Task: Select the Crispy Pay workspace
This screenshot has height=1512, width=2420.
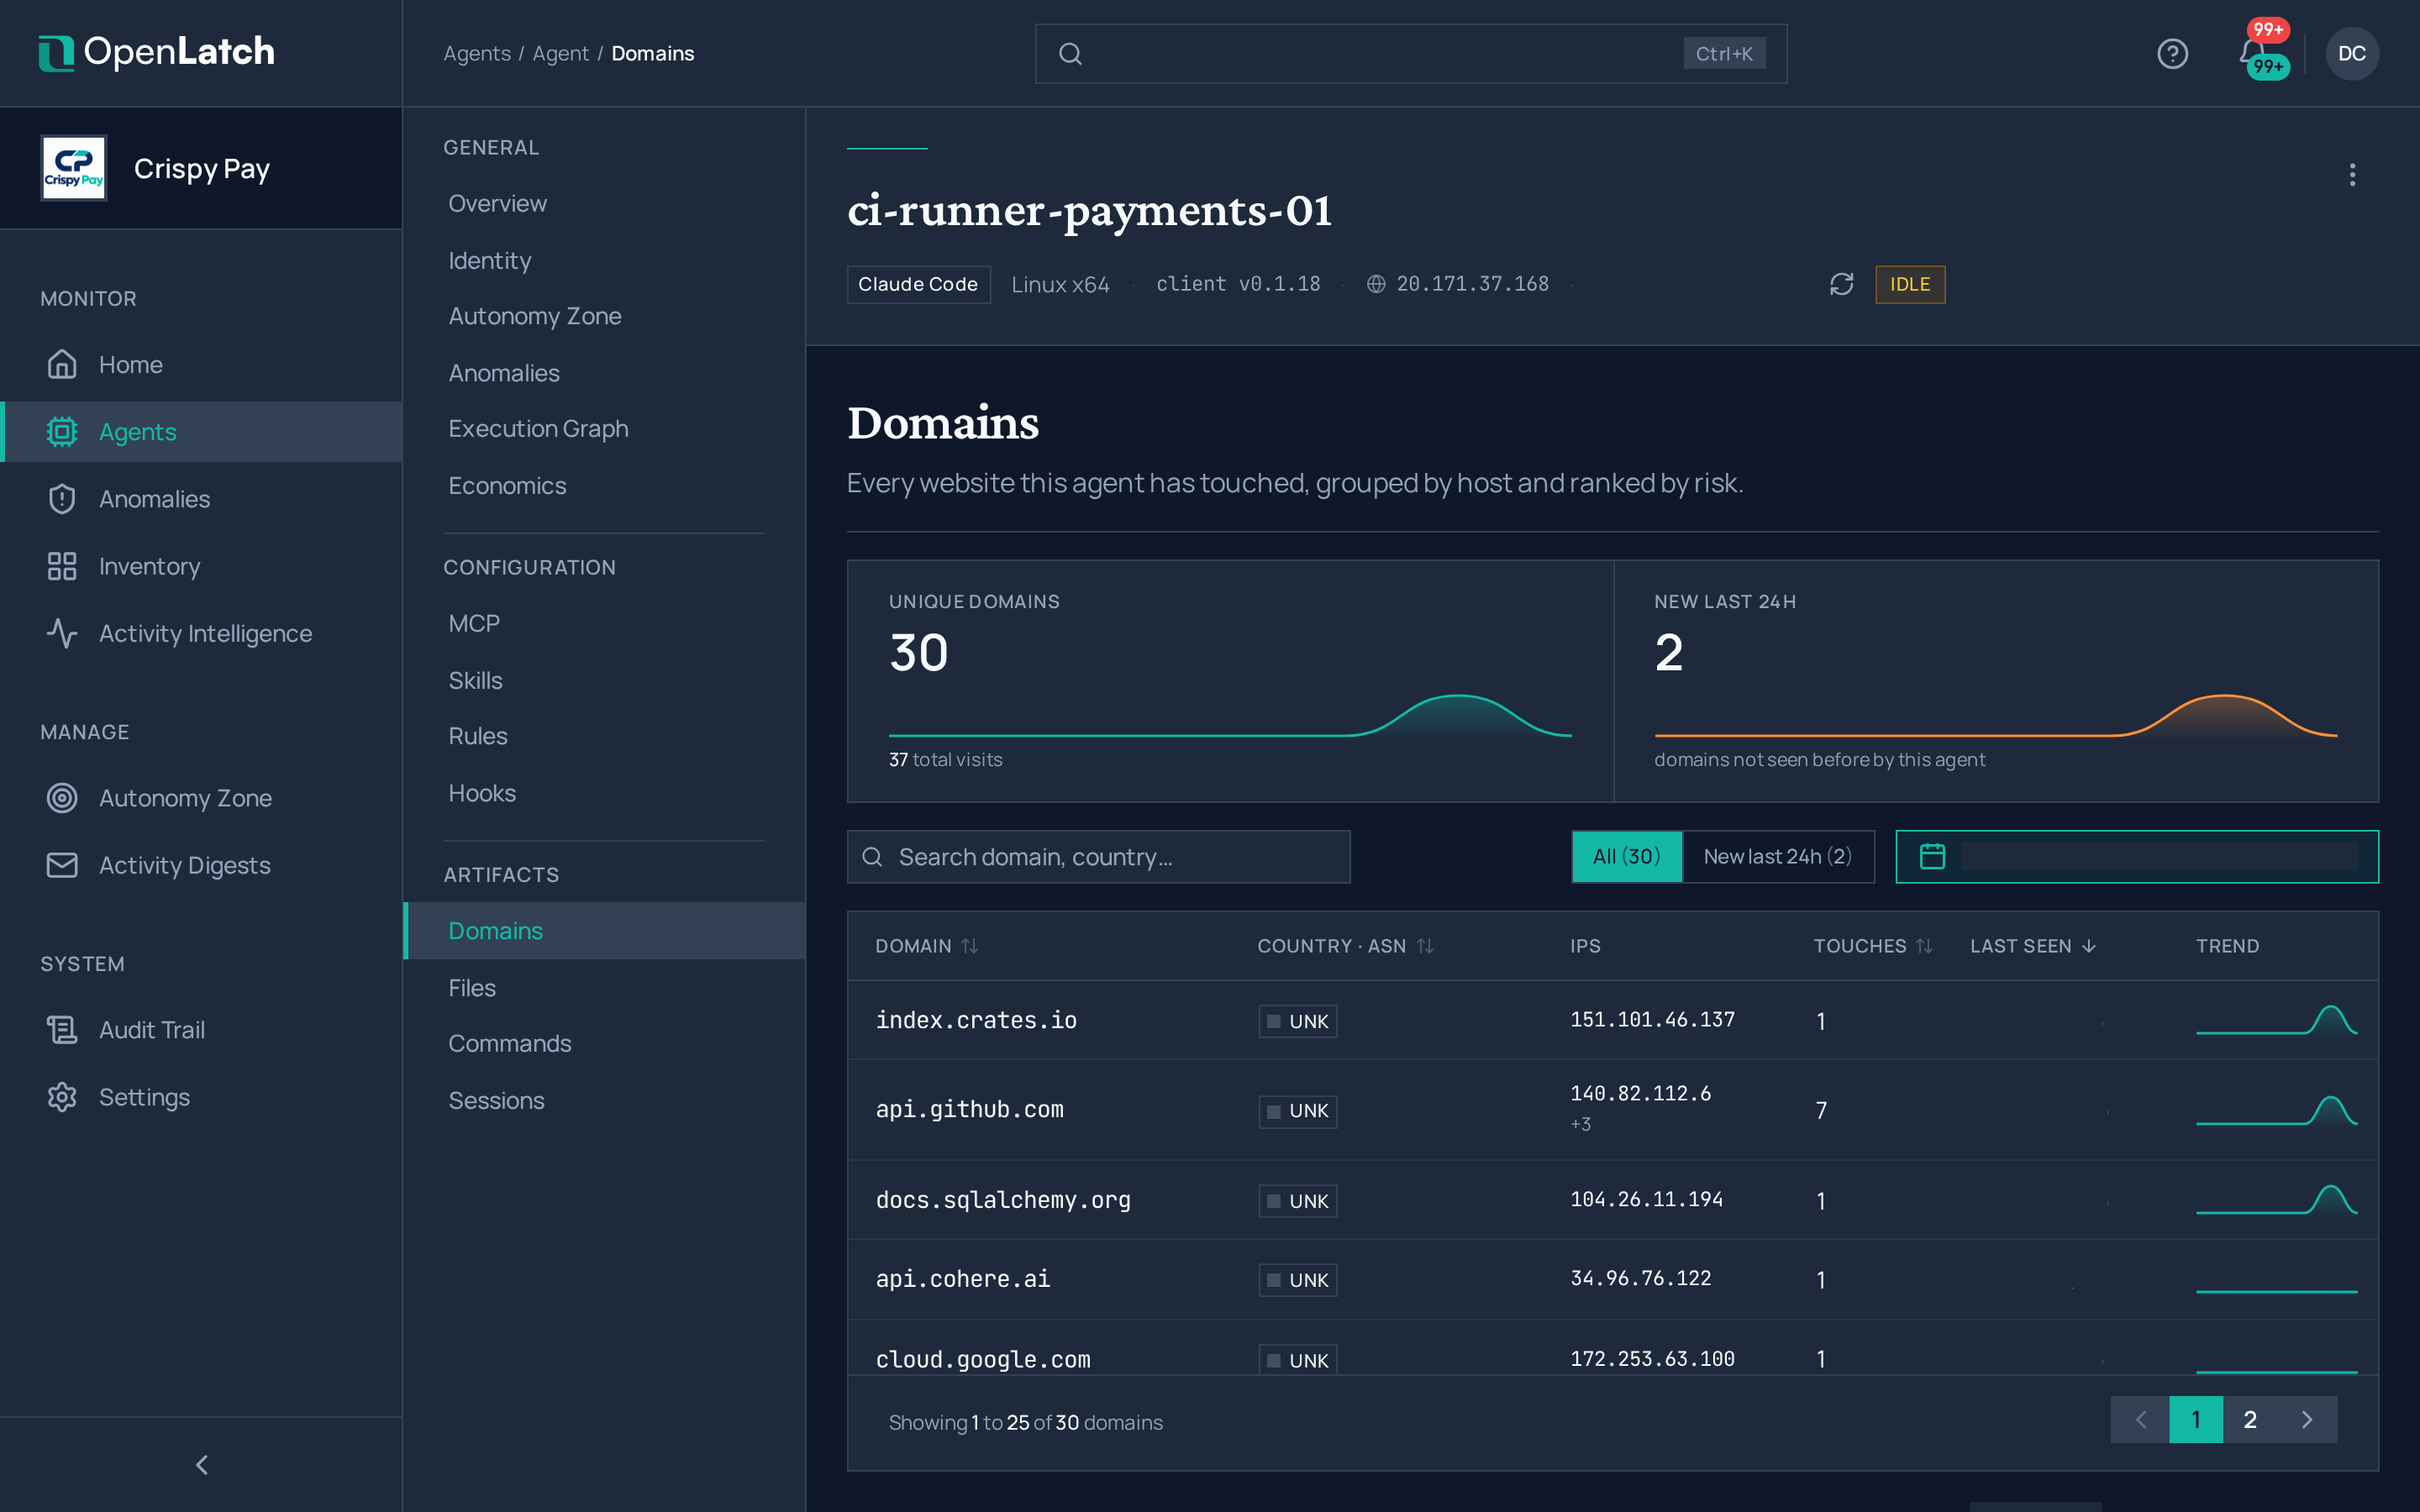Action: 201,168
